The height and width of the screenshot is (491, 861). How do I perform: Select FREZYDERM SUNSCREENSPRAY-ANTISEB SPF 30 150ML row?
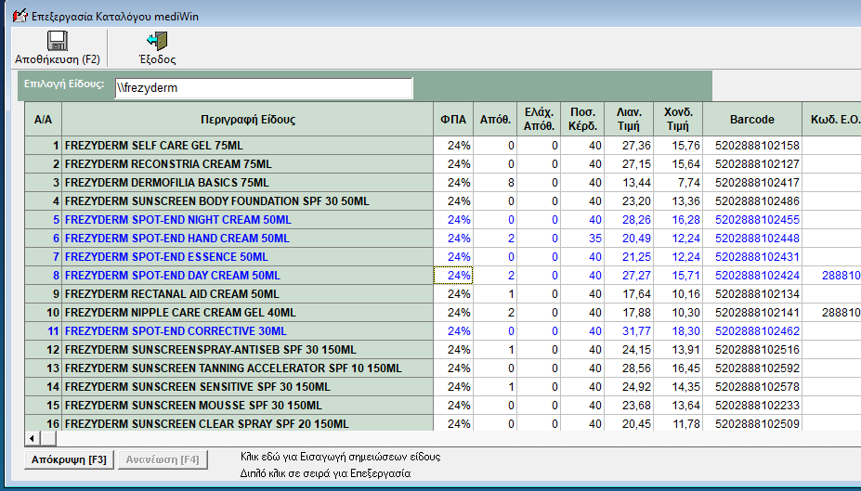tap(248, 350)
